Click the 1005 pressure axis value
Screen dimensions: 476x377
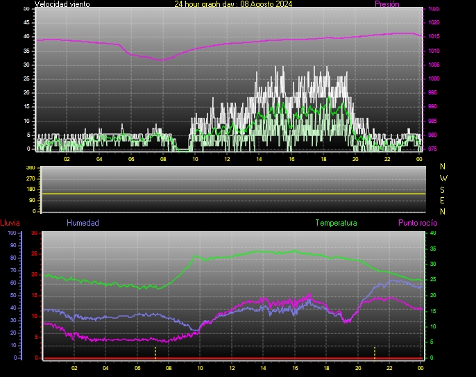point(434,65)
